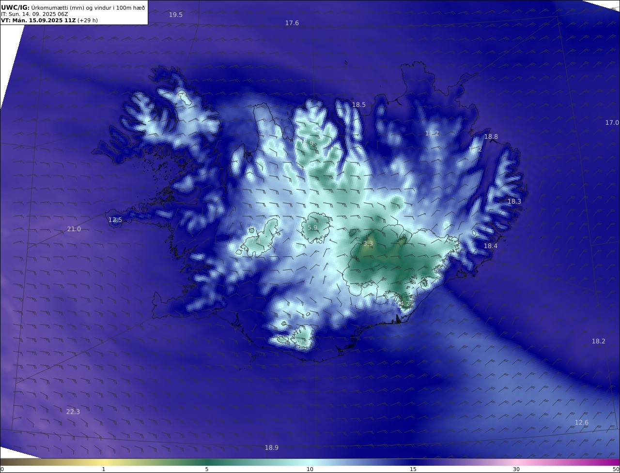This screenshot has width=620, height=473.
Task: Click the colorbar tick label "1"
Action: coord(104,469)
